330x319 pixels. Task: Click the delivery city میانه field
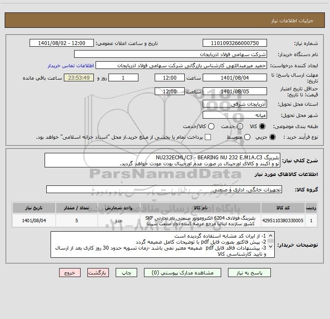pyautogui.click(x=235, y=115)
